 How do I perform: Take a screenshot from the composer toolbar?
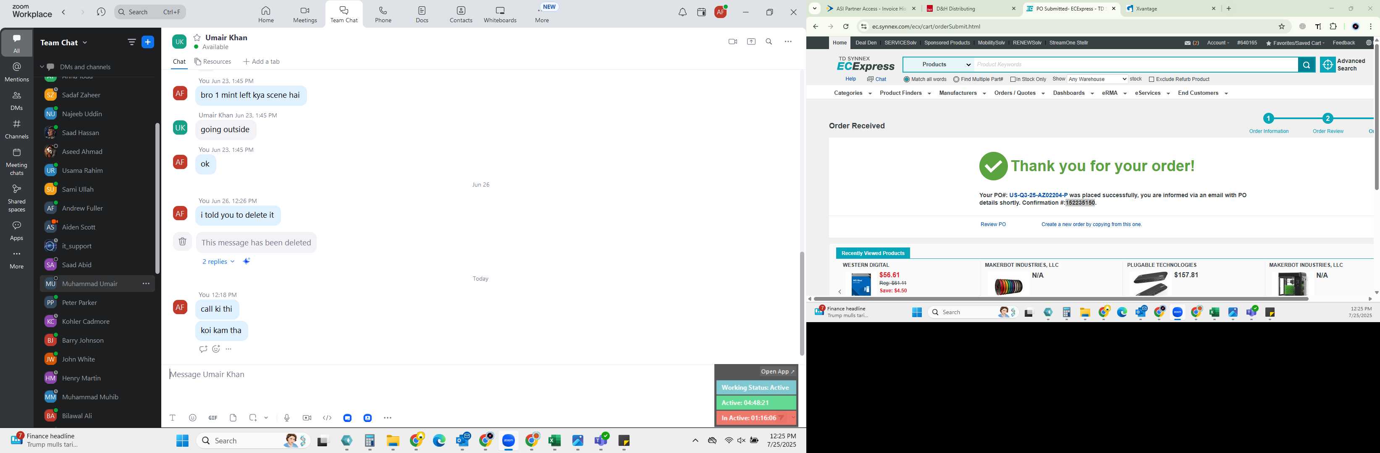[253, 418]
